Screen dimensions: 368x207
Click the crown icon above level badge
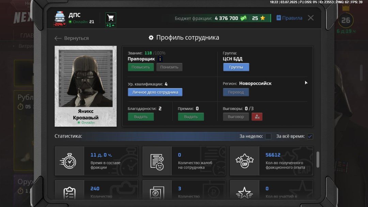[346, 8]
